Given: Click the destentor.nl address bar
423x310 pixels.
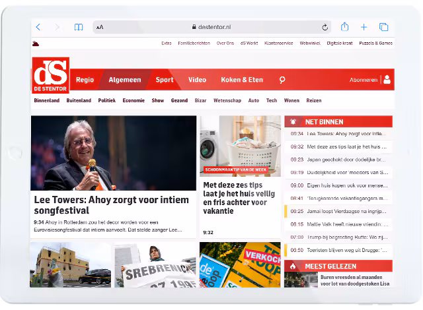Looking at the screenshot, I should tap(211, 27).
